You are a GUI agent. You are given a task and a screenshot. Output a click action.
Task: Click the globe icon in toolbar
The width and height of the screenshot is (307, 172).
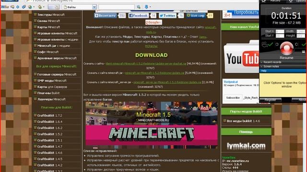pyautogui.click(x=30, y=7)
